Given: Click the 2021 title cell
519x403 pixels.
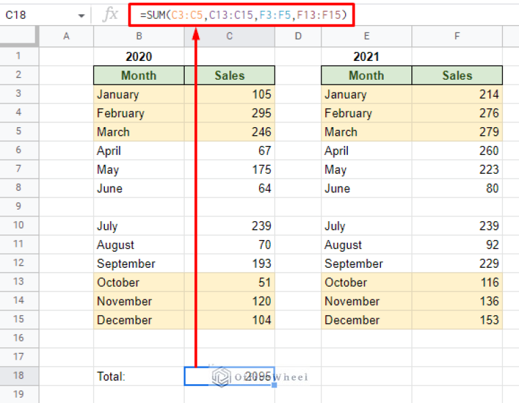Looking at the screenshot, I should [366, 57].
